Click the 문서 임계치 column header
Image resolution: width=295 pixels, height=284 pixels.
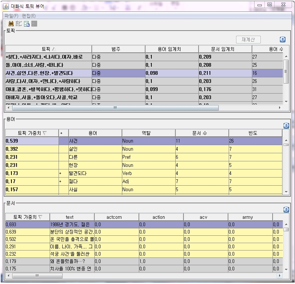click(x=225, y=49)
